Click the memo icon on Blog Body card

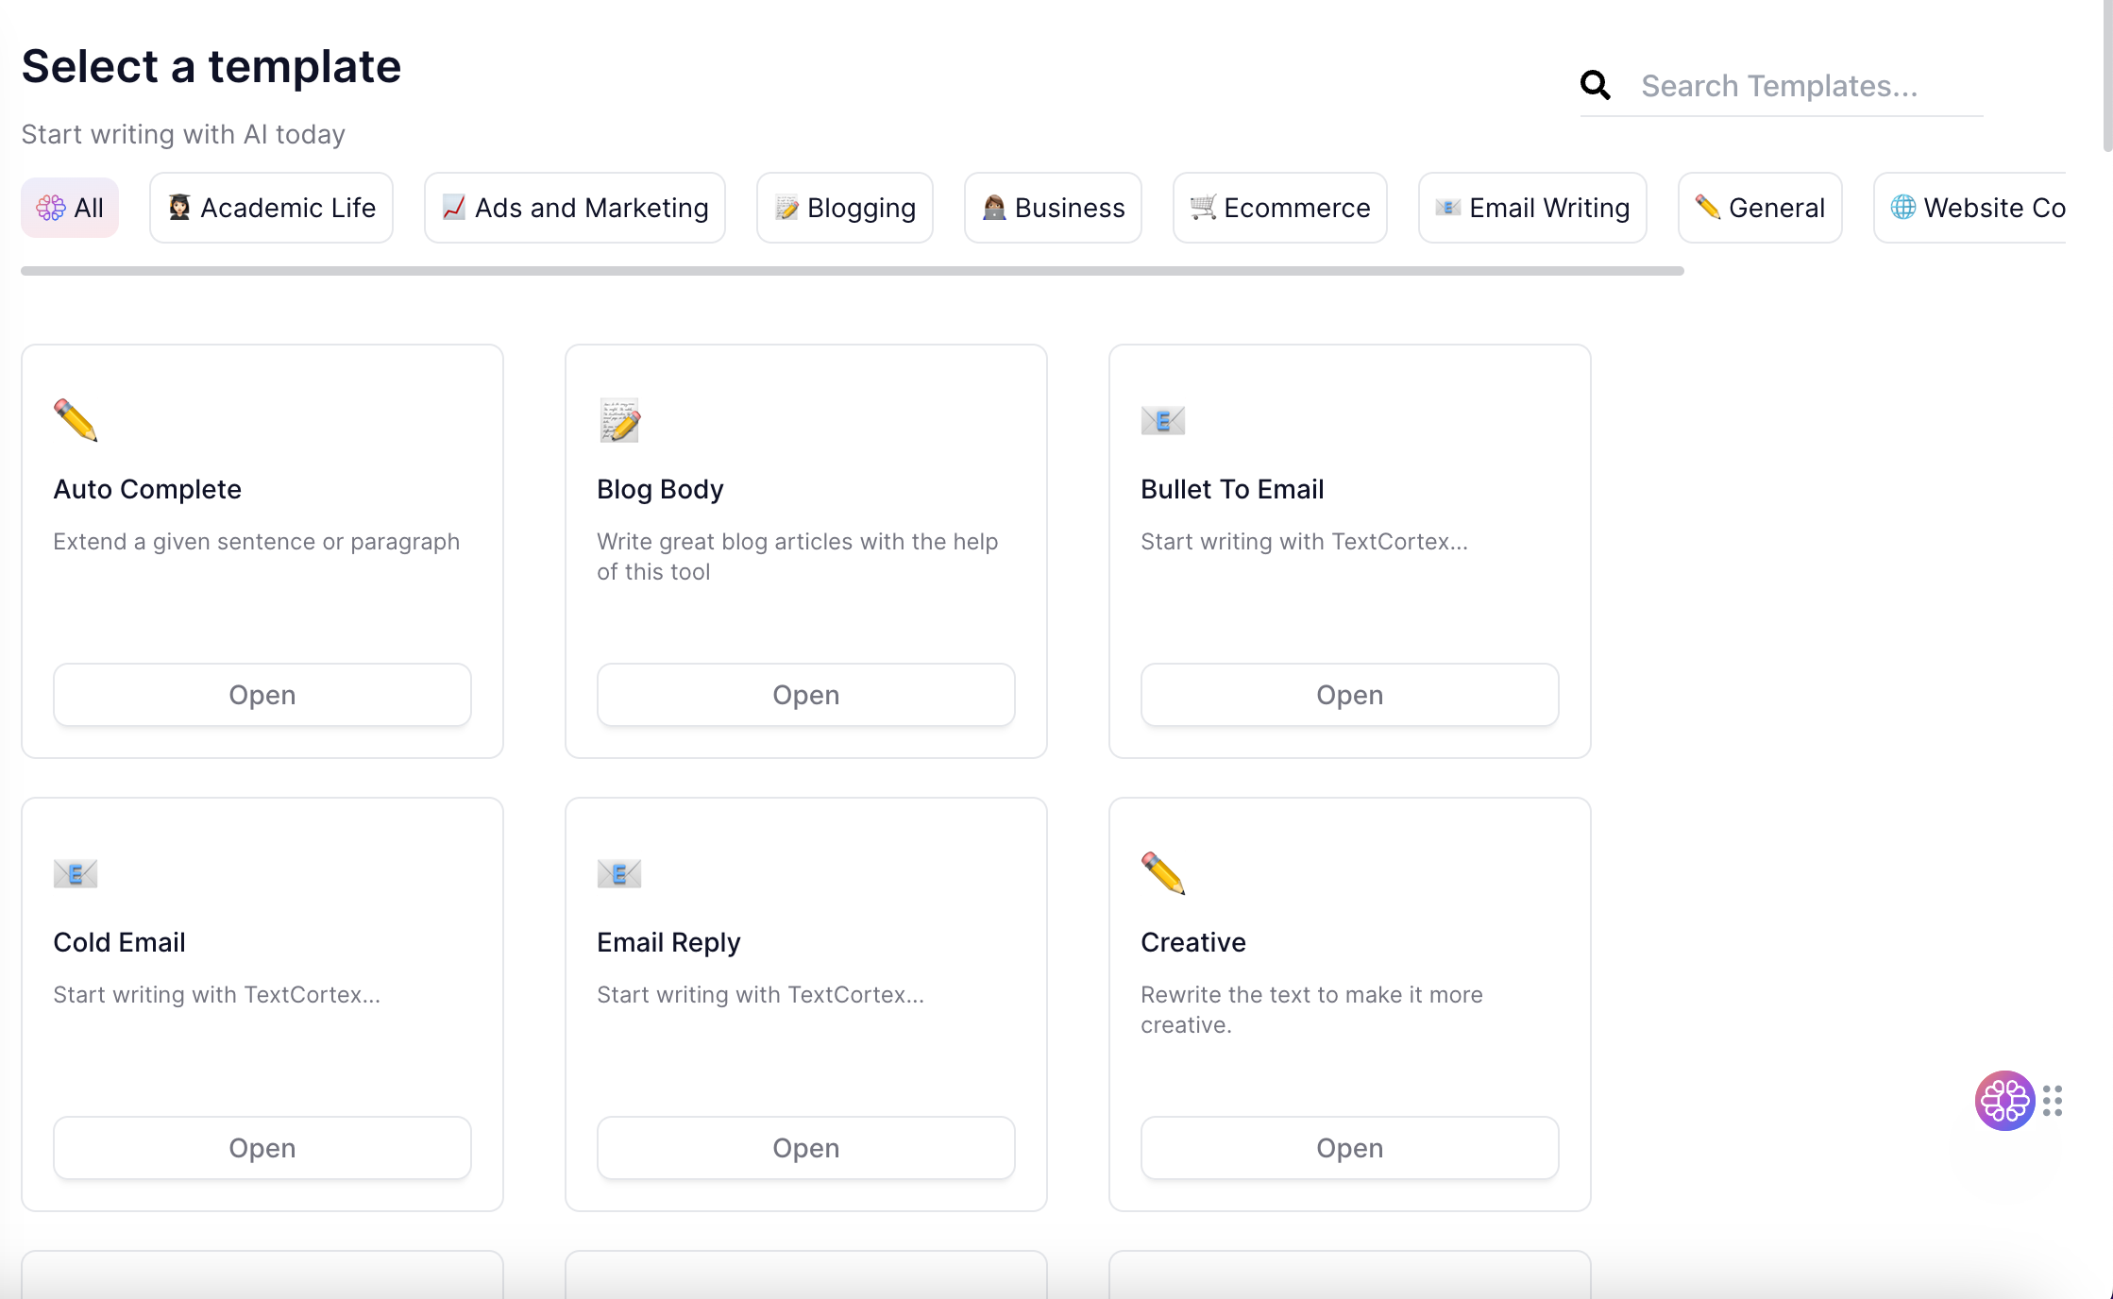pos(619,420)
